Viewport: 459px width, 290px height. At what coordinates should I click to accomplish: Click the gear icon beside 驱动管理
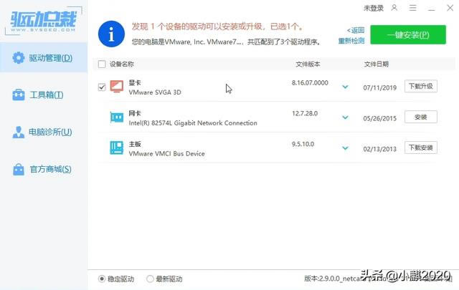pyautogui.click(x=19, y=57)
